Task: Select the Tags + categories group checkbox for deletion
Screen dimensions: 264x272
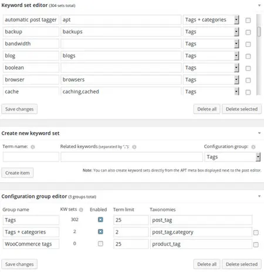Action: pyautogui.click(x=256, y=233)
